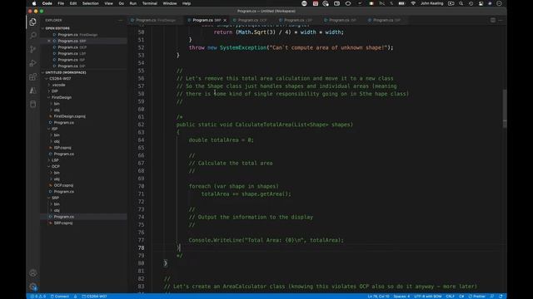Click the CS264-W07 status bar project item
This screenshot has height=299, width=533.
[x=94, y=297]
